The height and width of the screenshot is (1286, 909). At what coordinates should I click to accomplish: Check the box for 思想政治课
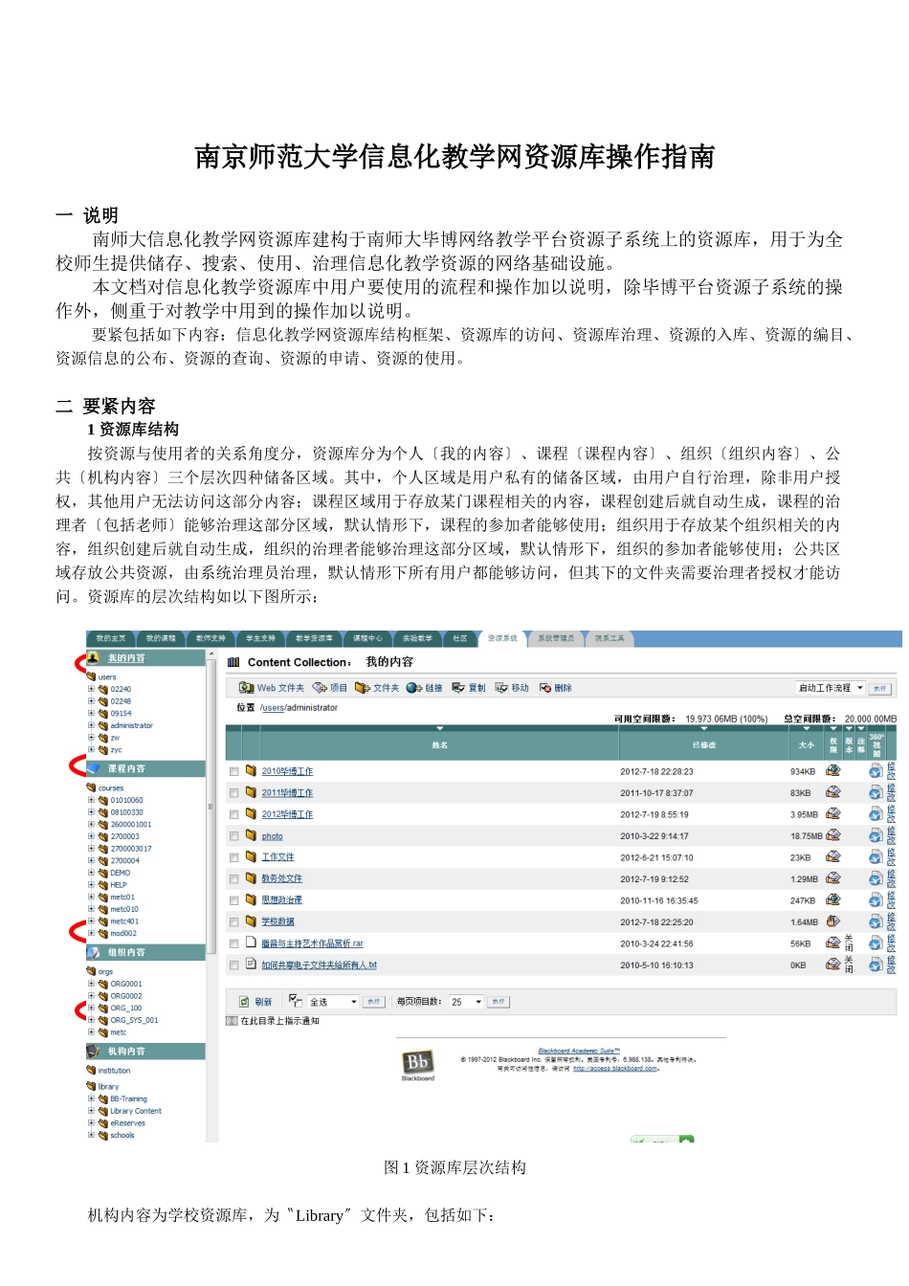point(233,900)
